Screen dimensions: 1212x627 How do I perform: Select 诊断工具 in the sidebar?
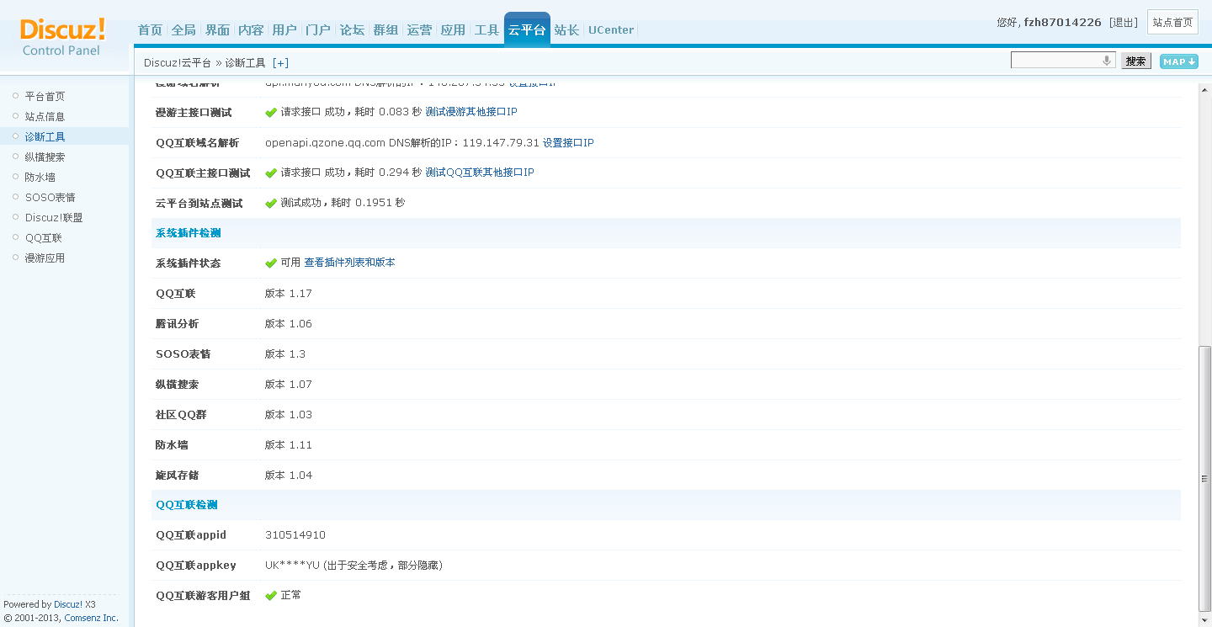click(x=45, y=137)
